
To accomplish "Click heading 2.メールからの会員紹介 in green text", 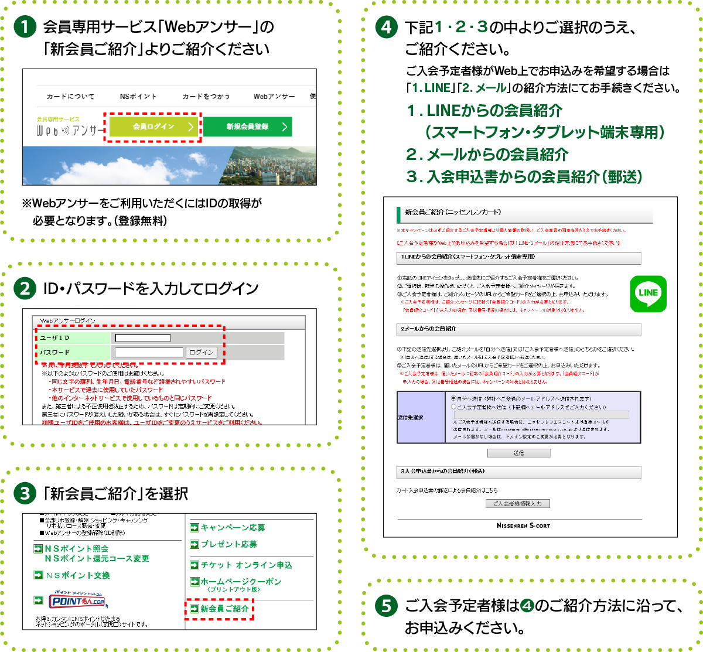I will pyautogui.click(x=487, y=155).
